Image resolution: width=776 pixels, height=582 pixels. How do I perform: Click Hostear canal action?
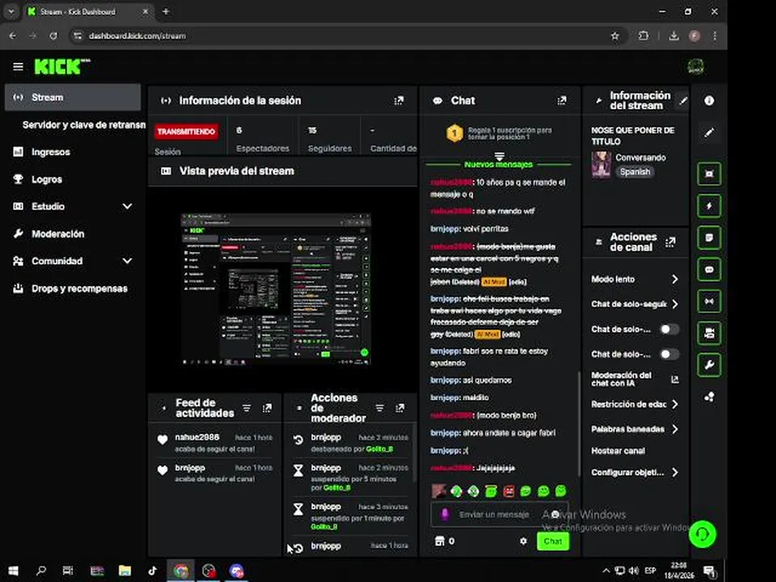coord(618,451)
